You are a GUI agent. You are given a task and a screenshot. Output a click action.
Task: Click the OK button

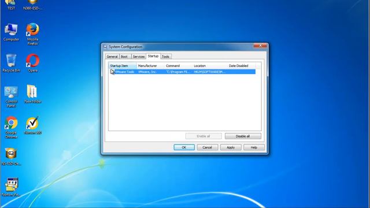coord(184,147)
